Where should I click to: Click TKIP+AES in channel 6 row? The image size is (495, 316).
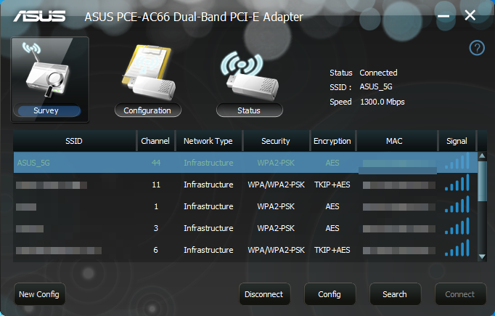(x=332, y=250)
